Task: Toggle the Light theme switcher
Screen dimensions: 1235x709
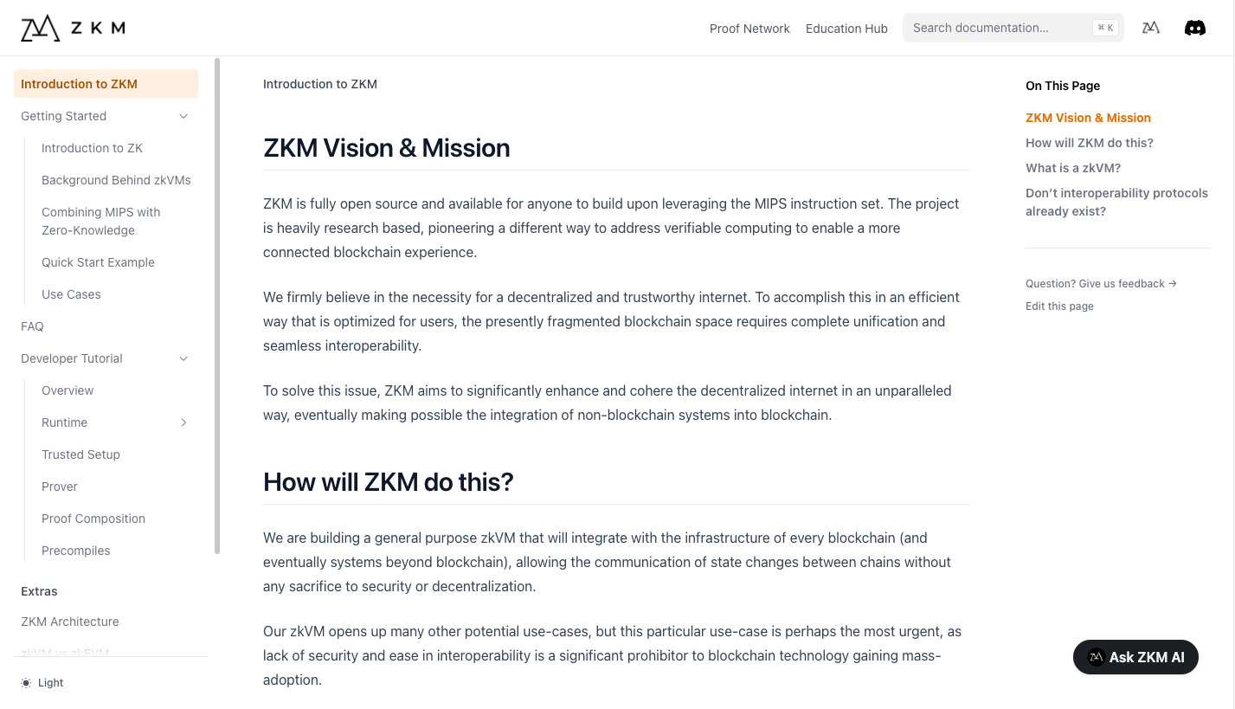Action: (x=43, y=683)
